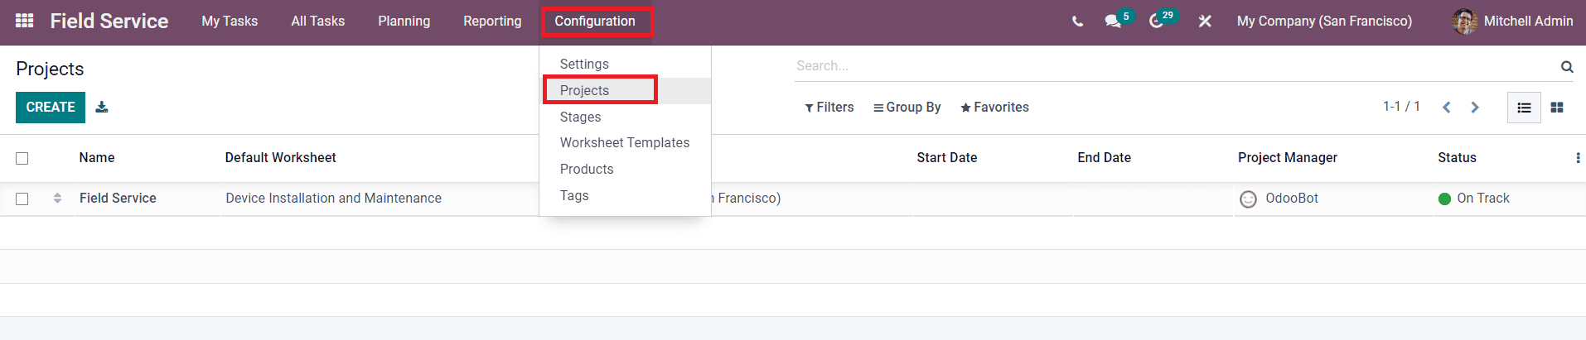
Task: Select Worksheet Templates from Configuration menu
Action: pos(625,142)
